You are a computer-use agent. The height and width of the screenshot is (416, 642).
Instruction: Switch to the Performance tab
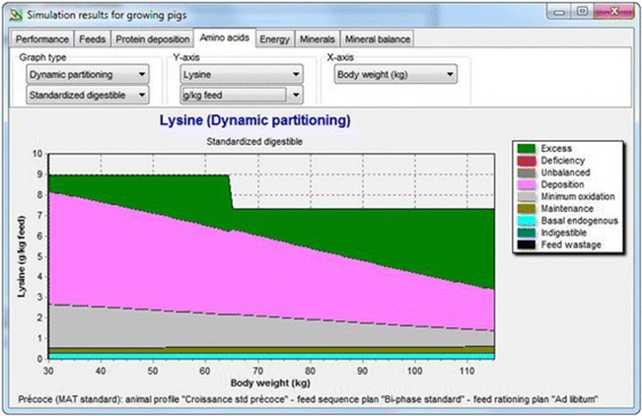(x=42, y=39)
